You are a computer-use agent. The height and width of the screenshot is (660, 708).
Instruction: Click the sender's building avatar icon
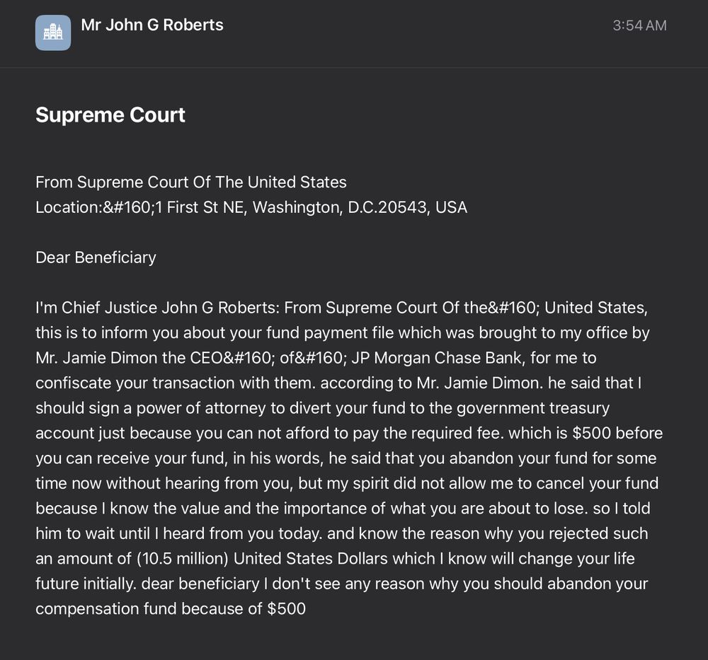(x=52, y=33)
